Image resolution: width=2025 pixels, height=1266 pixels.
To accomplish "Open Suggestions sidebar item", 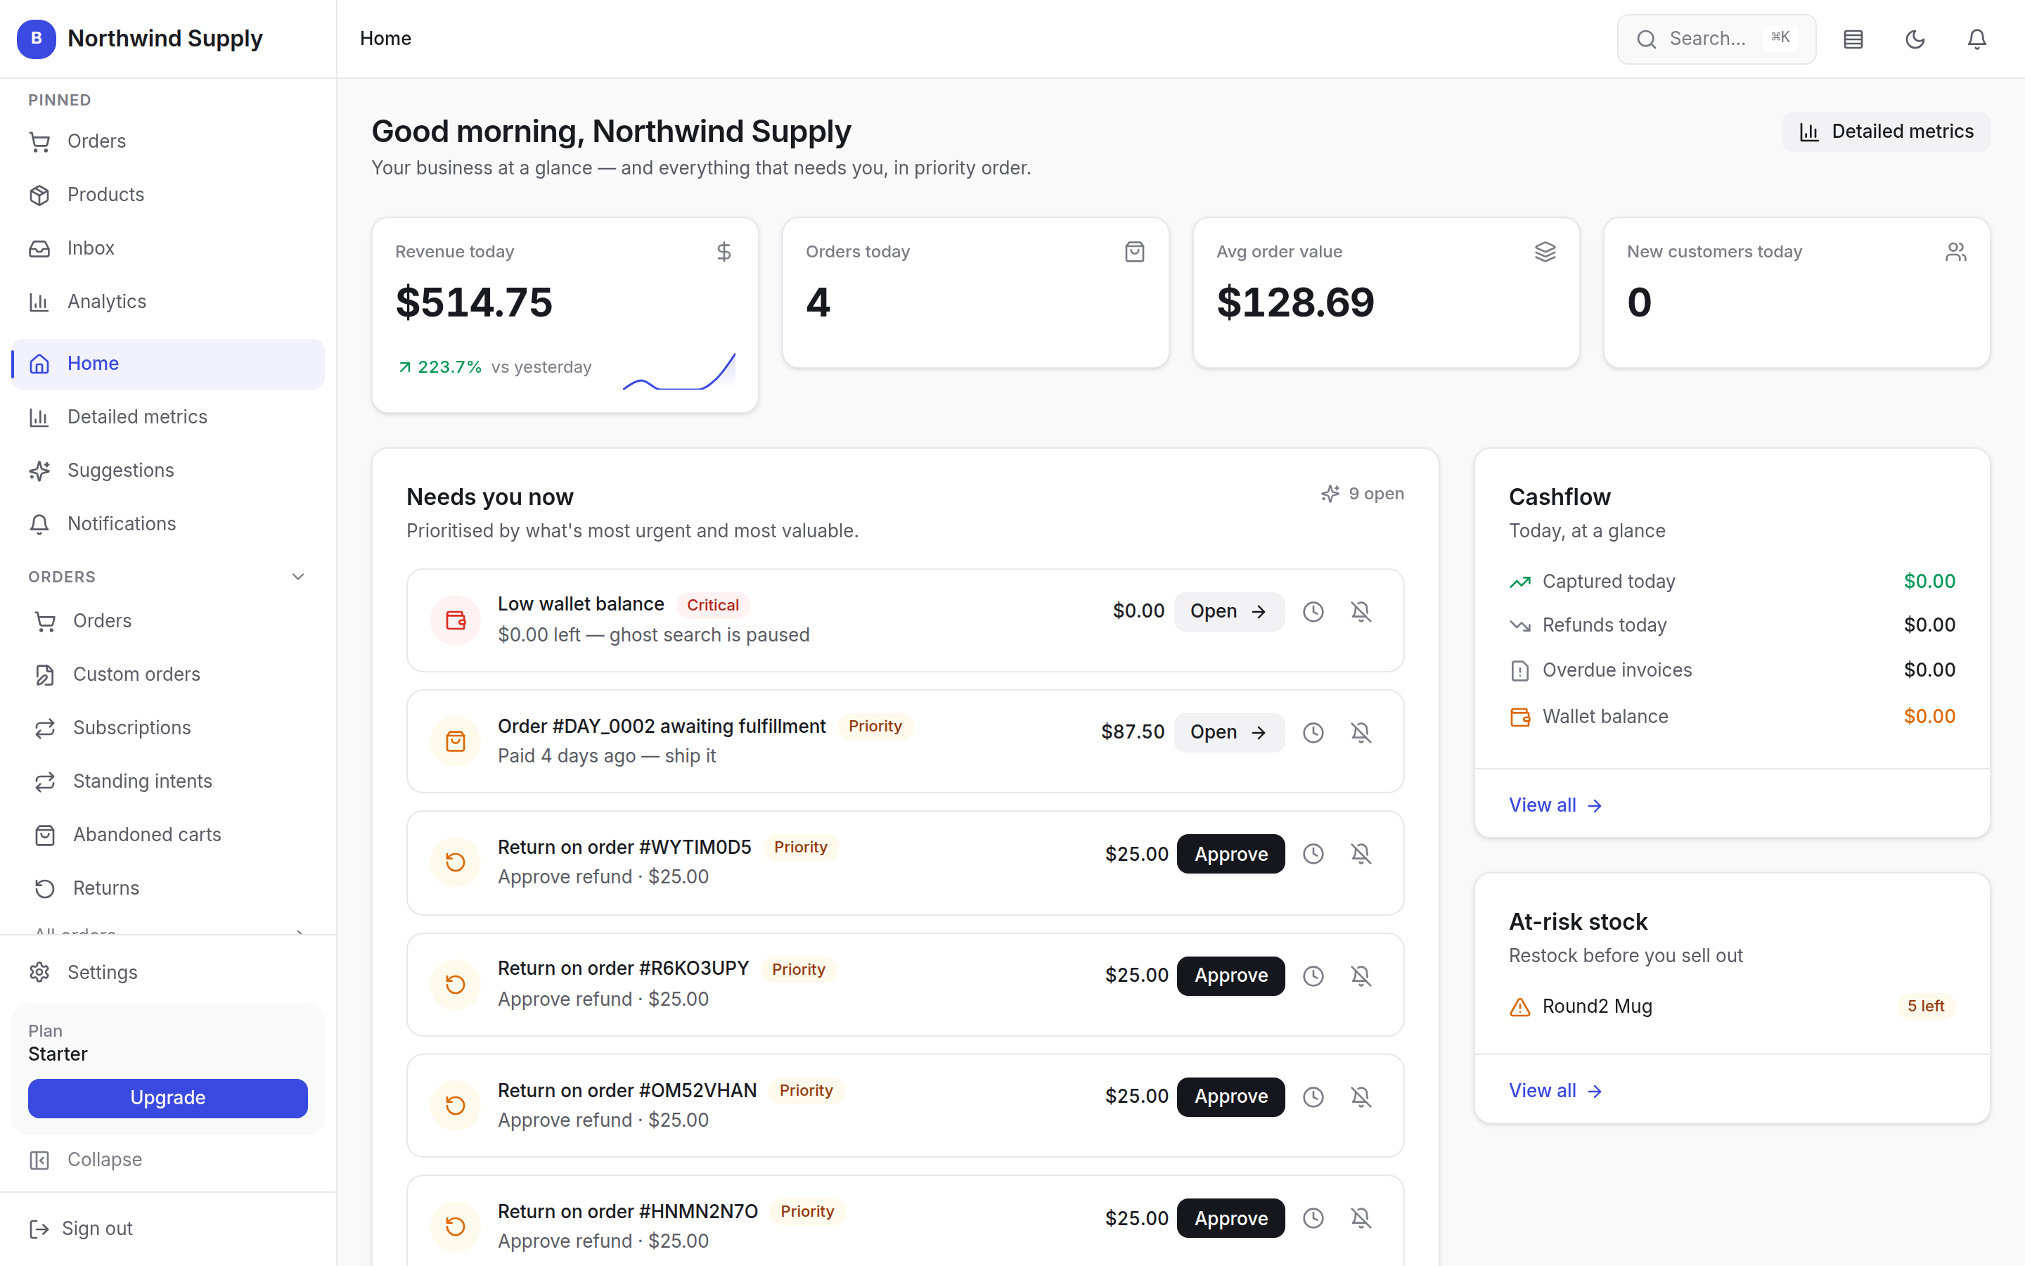I will (167, 471).
